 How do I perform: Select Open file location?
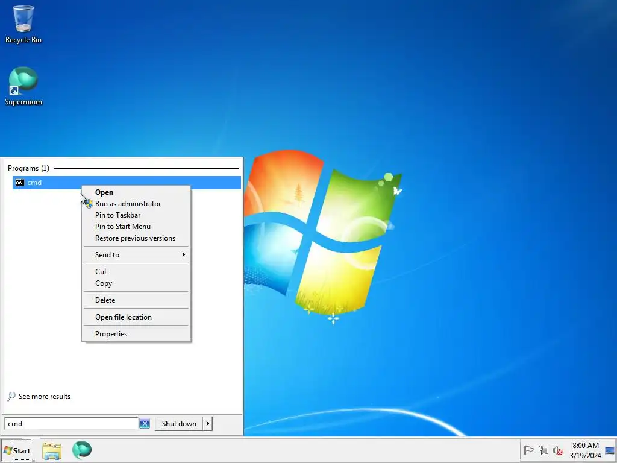pos(136,317)
